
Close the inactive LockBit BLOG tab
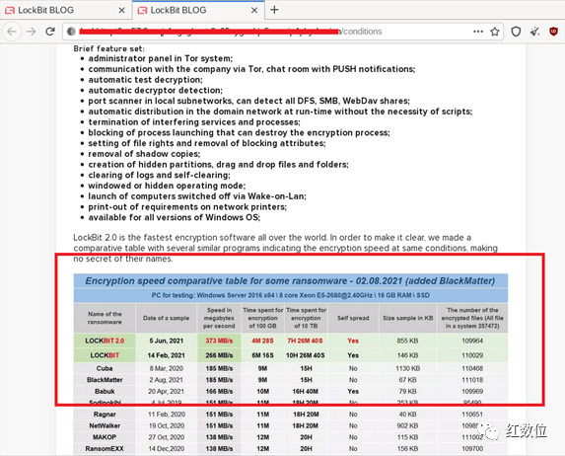pyautogui.click(x=122, y=11)
